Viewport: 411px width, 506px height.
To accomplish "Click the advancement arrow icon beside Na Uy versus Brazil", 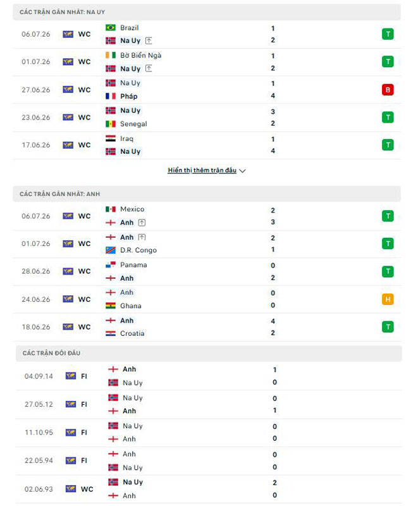I will click(149, 40).
